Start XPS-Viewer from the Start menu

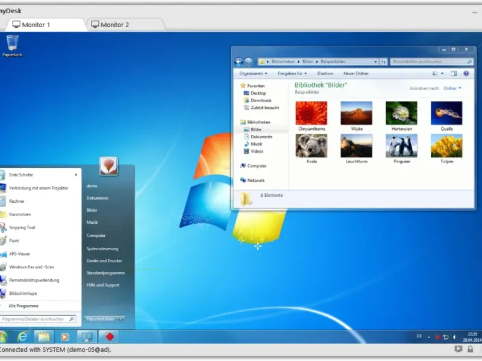coord(20,254)
